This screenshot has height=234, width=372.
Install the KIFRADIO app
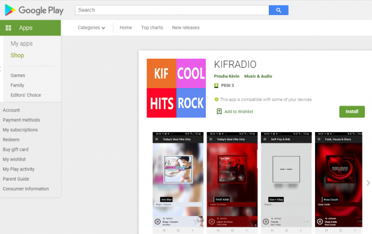pos(352,112)
